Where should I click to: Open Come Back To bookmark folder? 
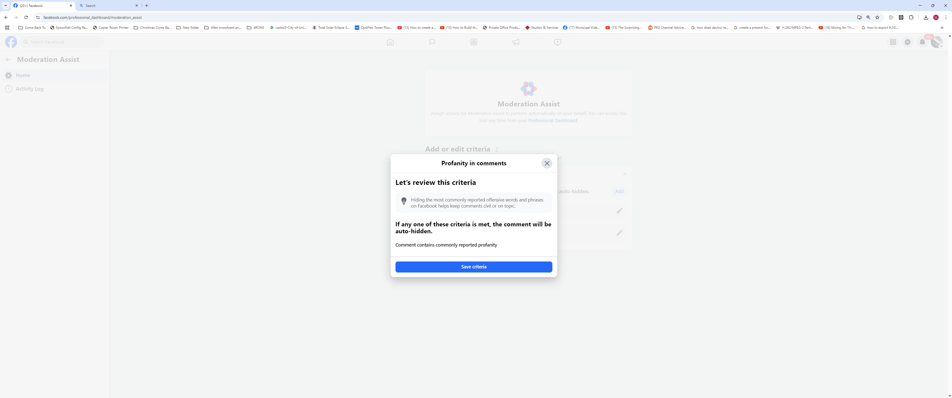(32, 28)
